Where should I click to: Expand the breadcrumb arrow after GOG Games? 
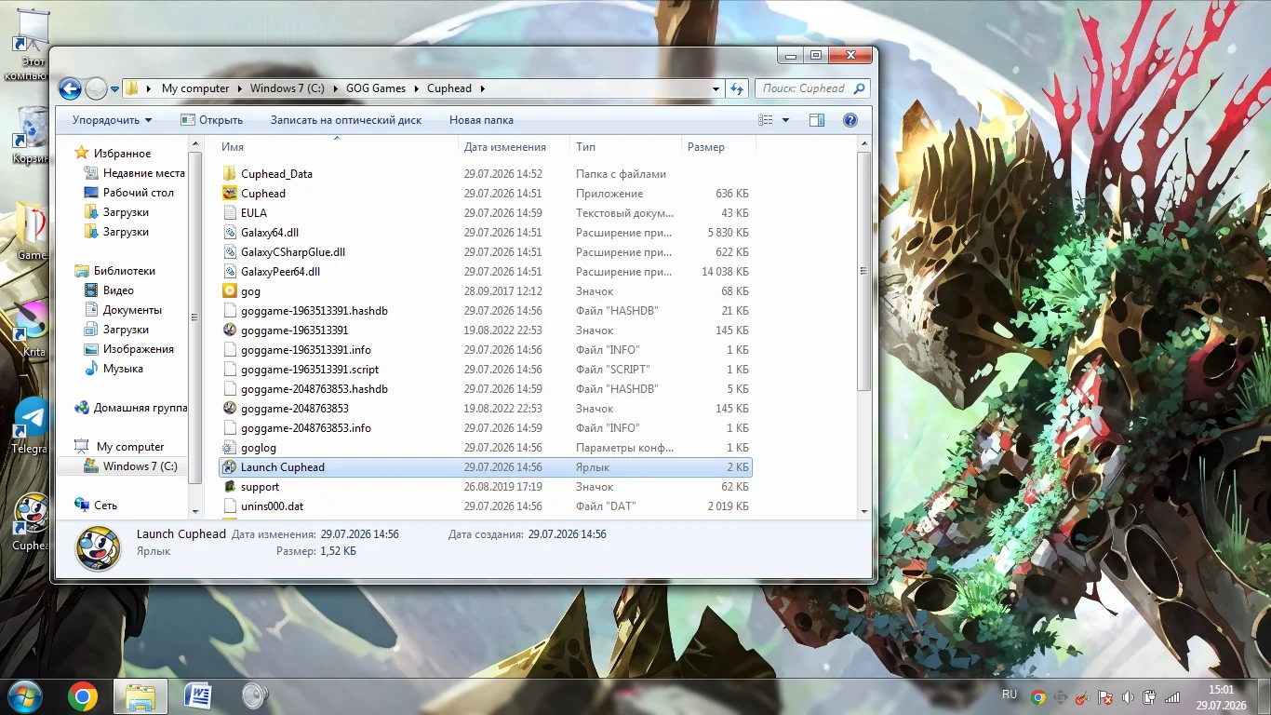point(417,88)
